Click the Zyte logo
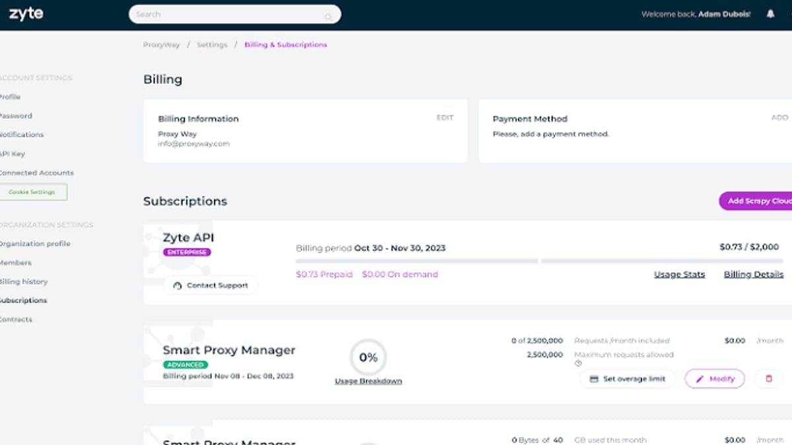This screenshot has width=792, height=445. 26,14
